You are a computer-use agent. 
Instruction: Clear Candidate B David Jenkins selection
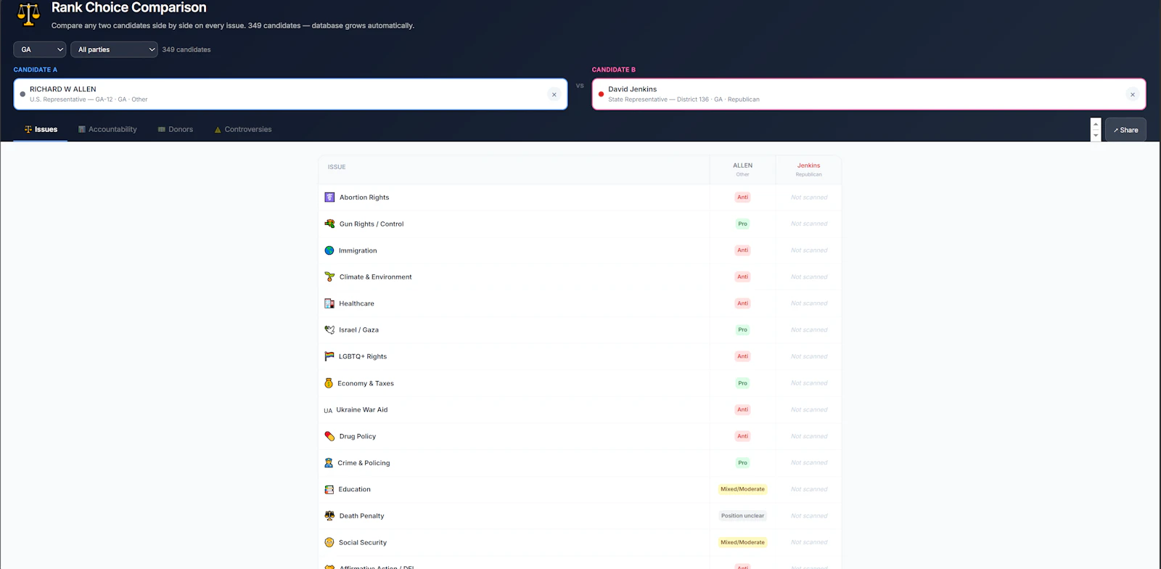coord(1132,94)
